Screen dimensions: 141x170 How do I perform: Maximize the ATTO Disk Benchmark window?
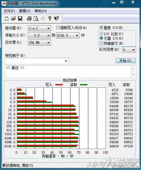122,2
